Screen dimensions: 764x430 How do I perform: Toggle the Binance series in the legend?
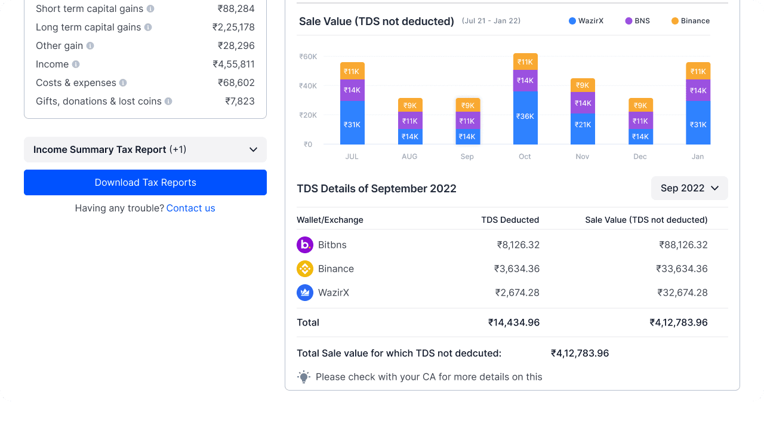[x=690, y=20]
